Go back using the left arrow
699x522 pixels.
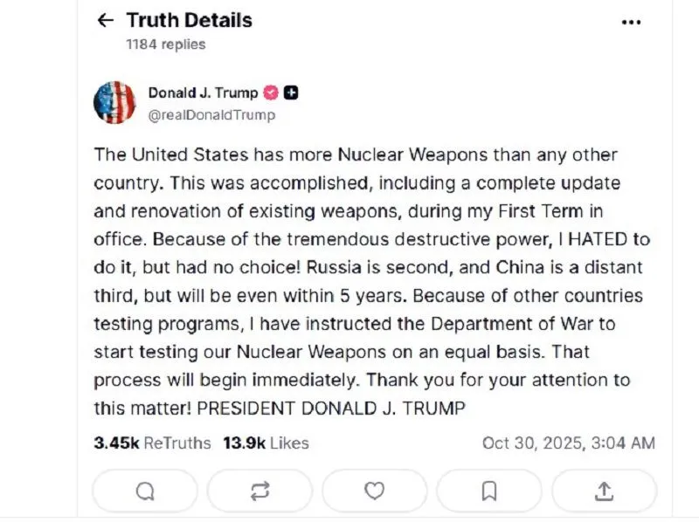[x=106, y=19]
